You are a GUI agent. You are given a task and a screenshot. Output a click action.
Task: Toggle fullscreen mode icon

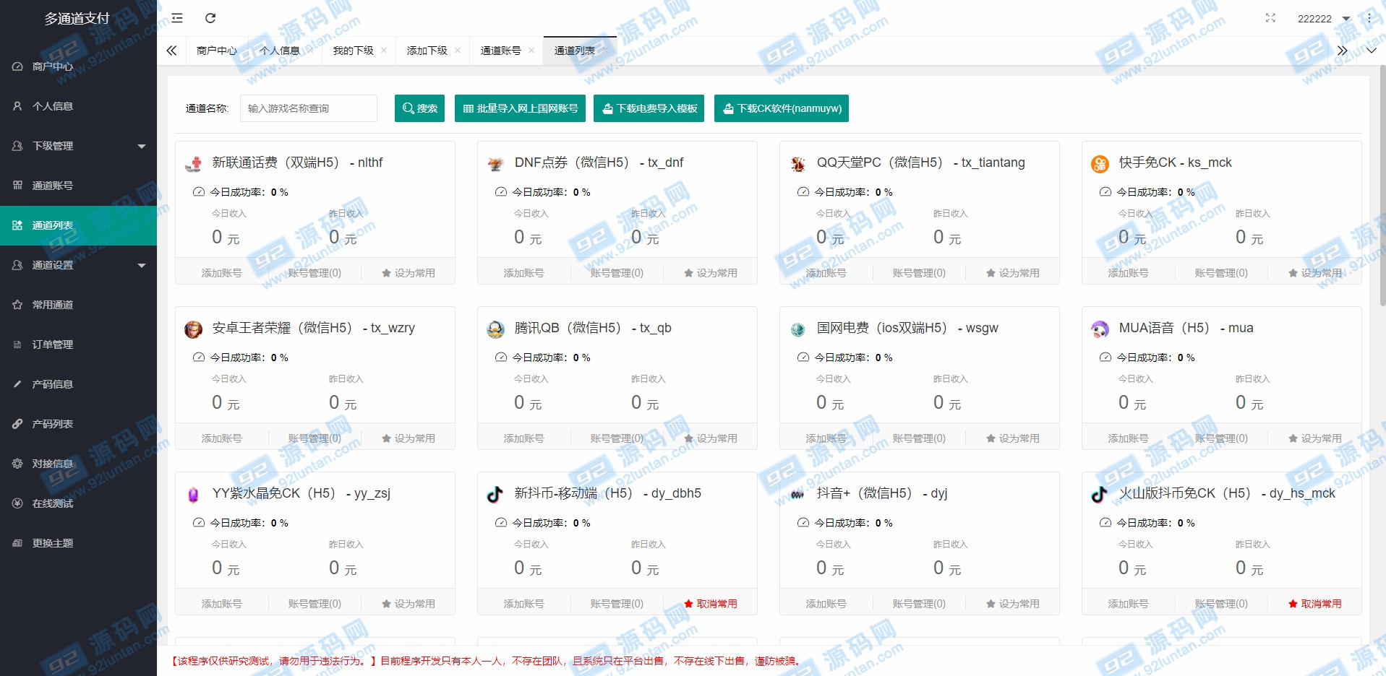tap(1270, 18)
